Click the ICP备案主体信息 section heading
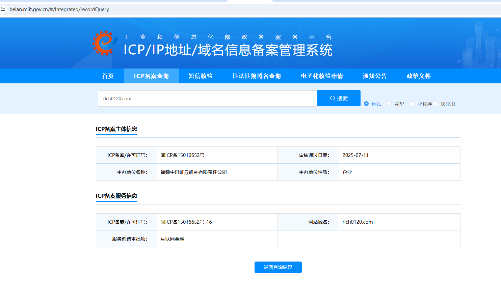 116,129
